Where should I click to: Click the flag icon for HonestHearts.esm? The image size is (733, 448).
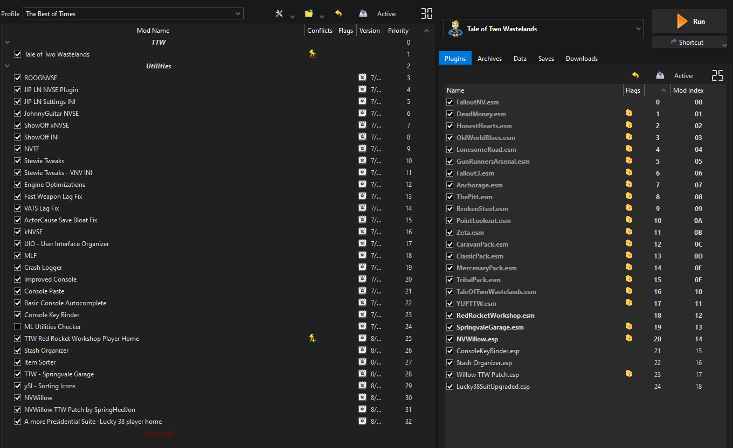(x=628, y=125)
